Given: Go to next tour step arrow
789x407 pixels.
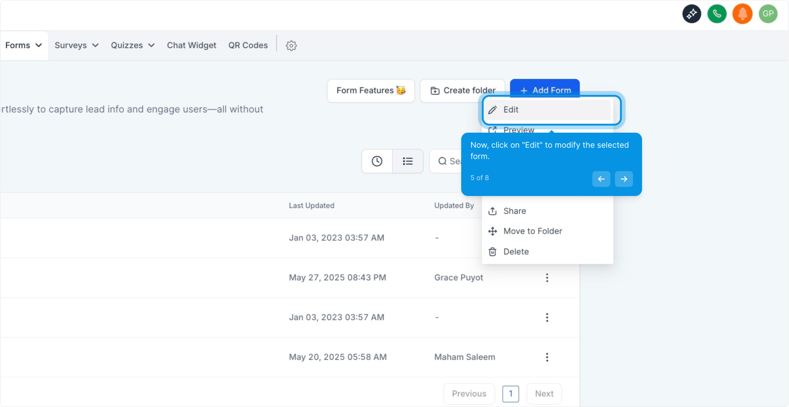Looking at the screenshot, I should click(x=624, y=179).
